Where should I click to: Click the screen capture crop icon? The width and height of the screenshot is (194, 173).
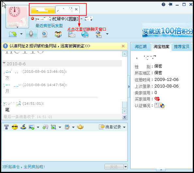[54, 127]
